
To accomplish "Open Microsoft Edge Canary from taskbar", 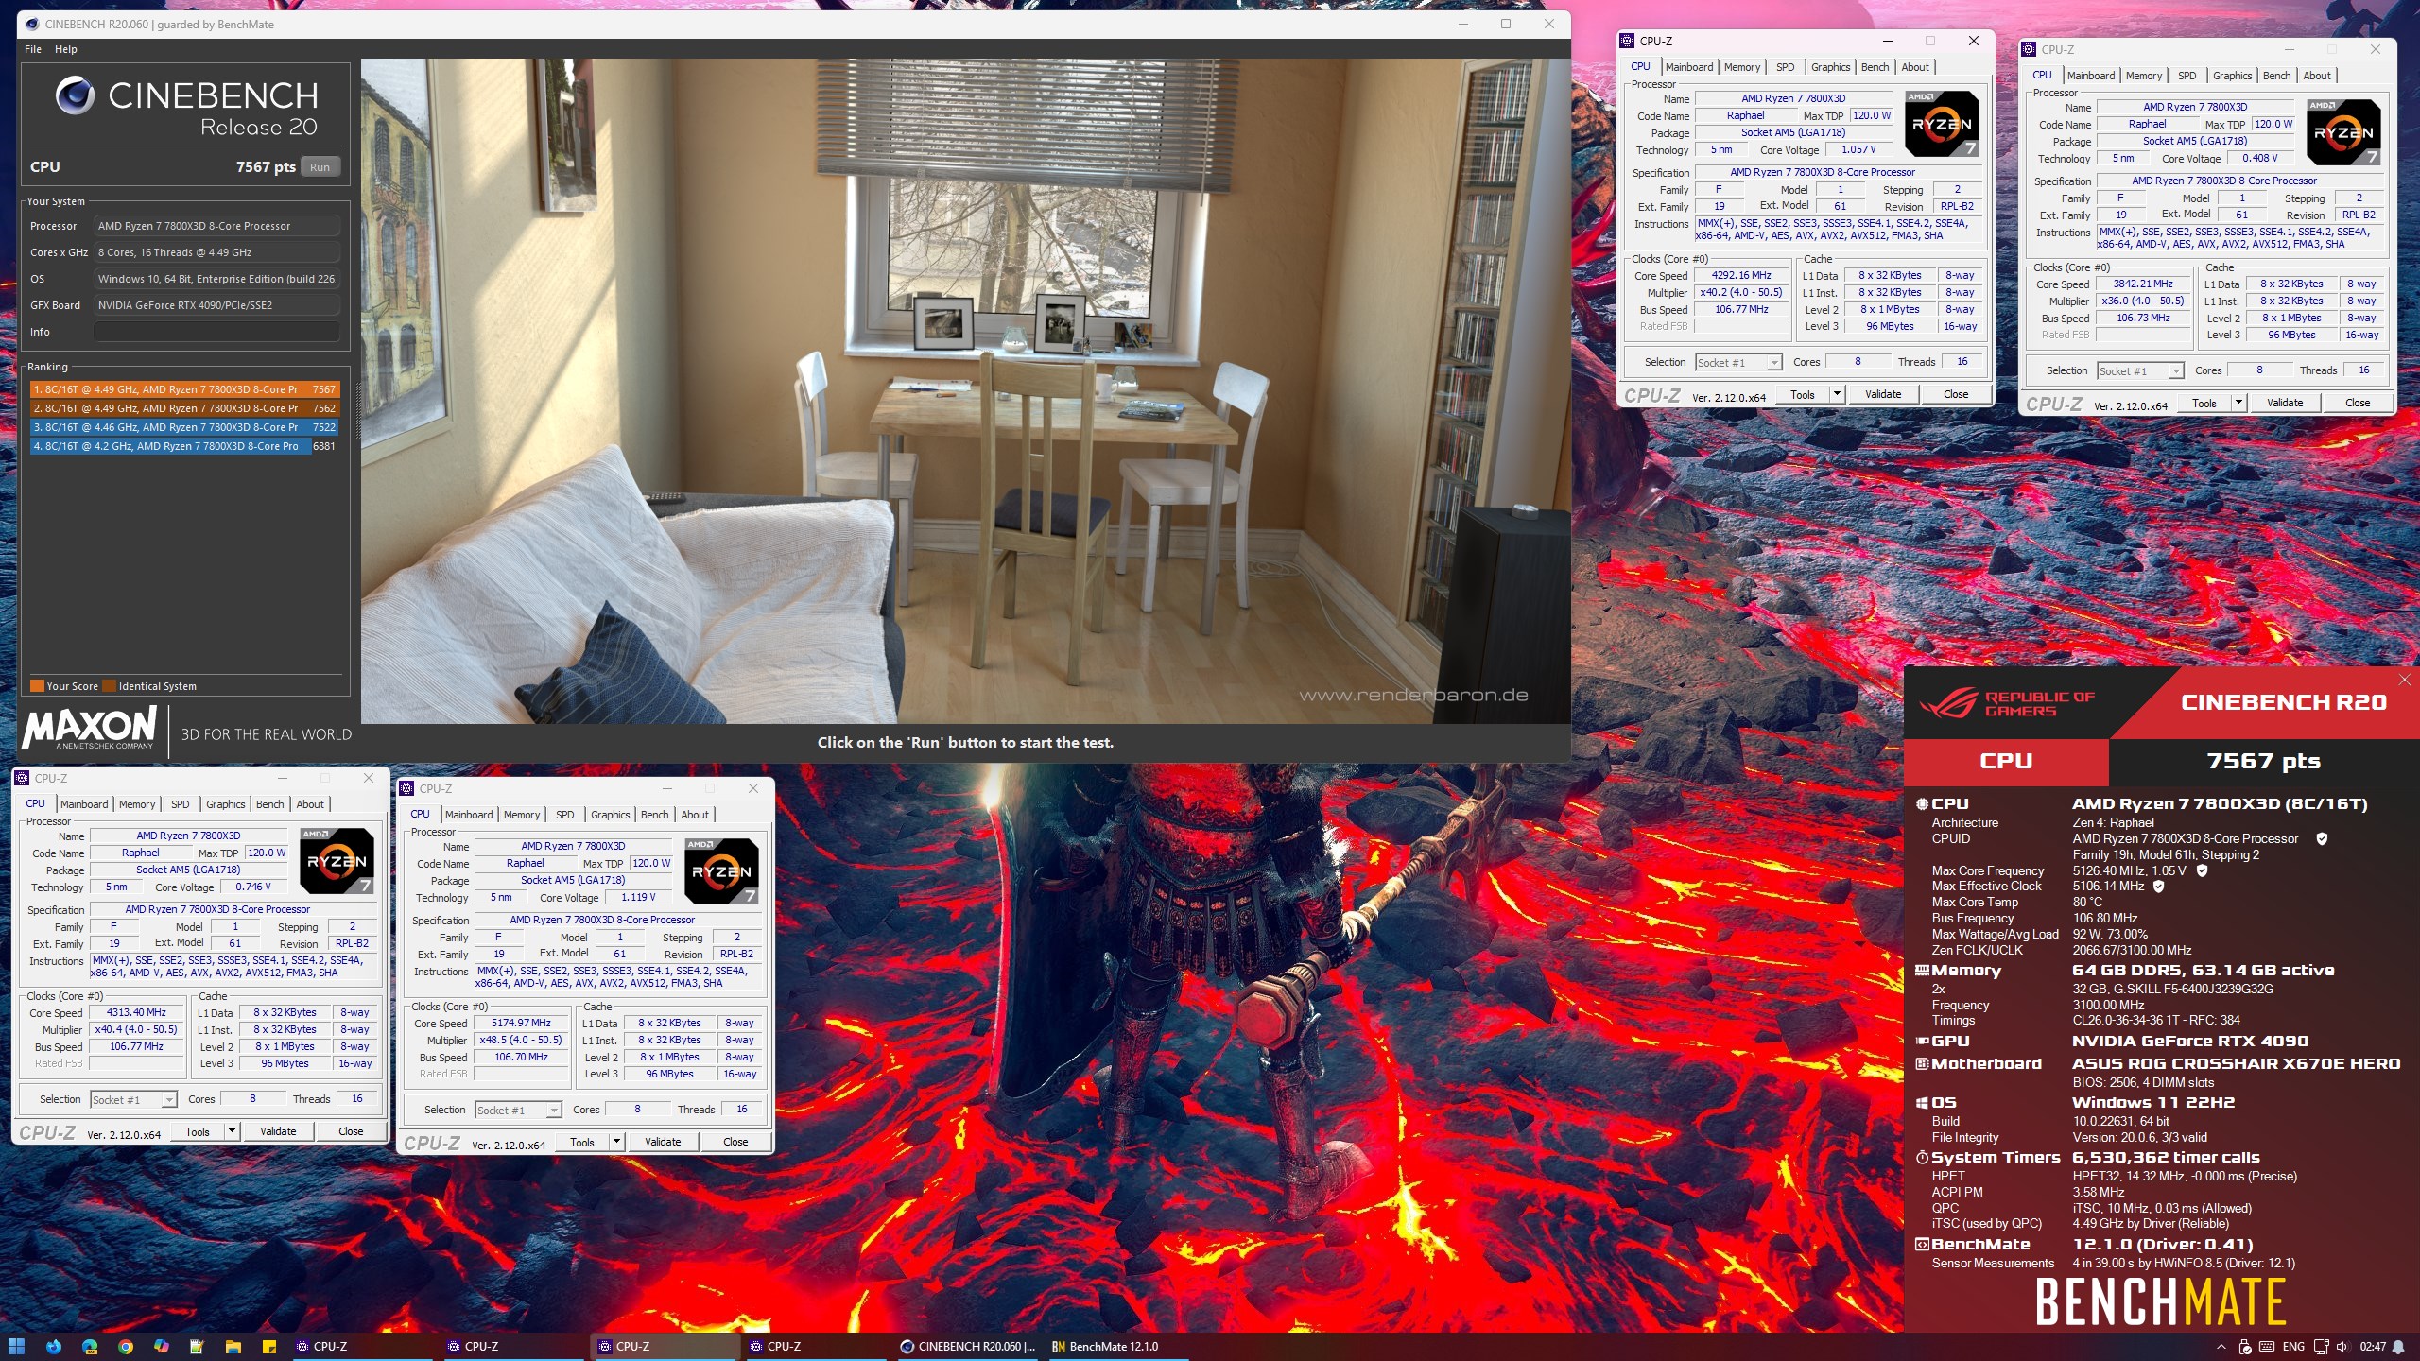I will click(x=90, y=1346).
